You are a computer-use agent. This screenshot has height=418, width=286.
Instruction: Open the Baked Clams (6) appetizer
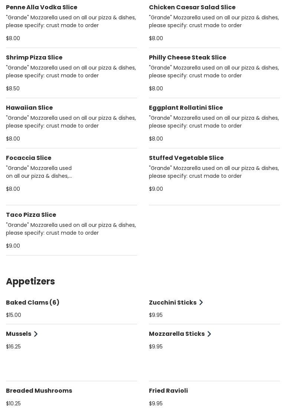(33, 303)
